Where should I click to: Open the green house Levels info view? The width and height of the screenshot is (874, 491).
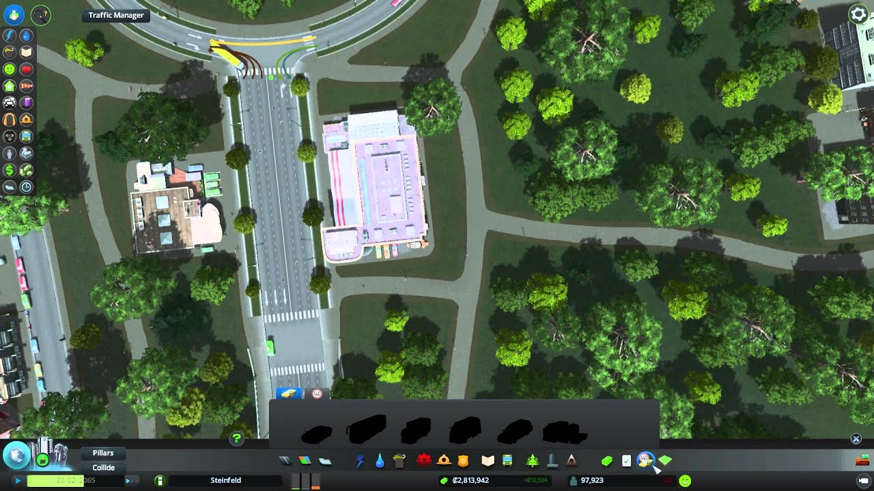10,86
